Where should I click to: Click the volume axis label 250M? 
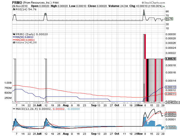click(x=8, y=98)
